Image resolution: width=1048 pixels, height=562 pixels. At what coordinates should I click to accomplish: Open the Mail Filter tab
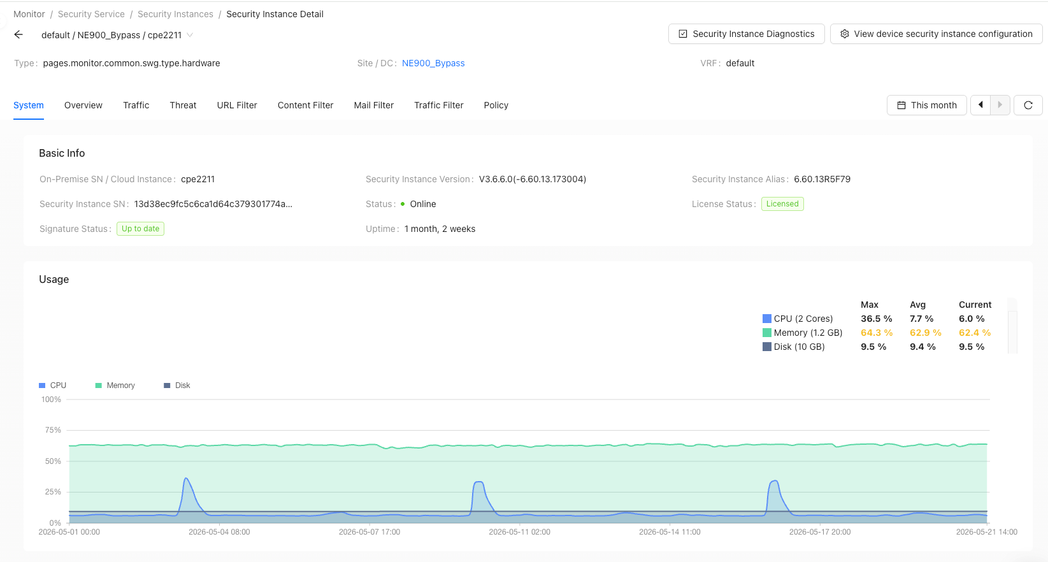click(374, 105)
